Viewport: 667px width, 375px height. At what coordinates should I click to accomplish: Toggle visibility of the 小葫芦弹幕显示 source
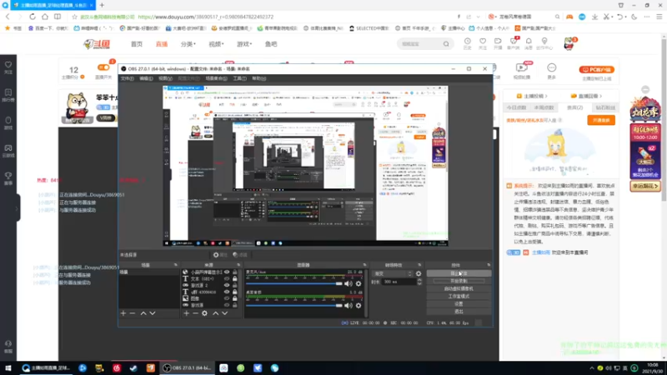click(x=227, y=272)
